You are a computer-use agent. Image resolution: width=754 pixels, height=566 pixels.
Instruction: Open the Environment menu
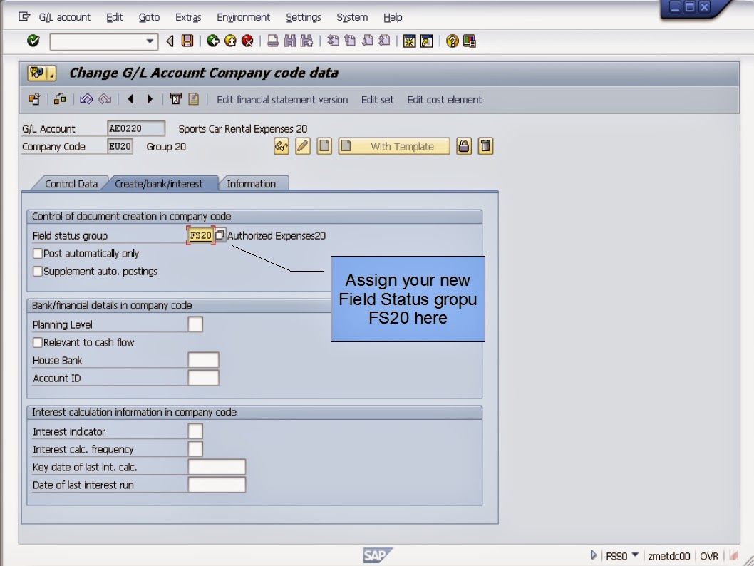[243, 16]
